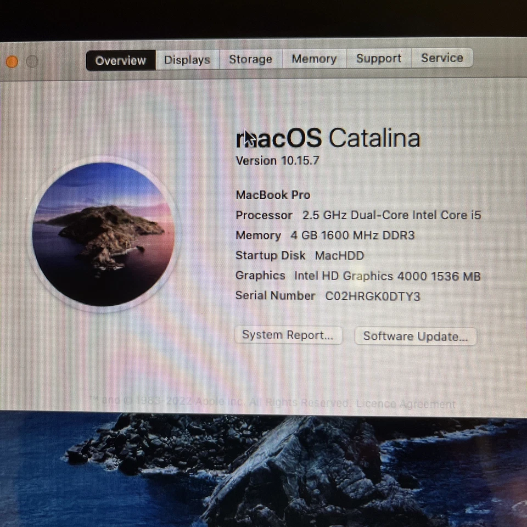Open System Report
Screen dimensions: 527x527
tap(288, 335)
